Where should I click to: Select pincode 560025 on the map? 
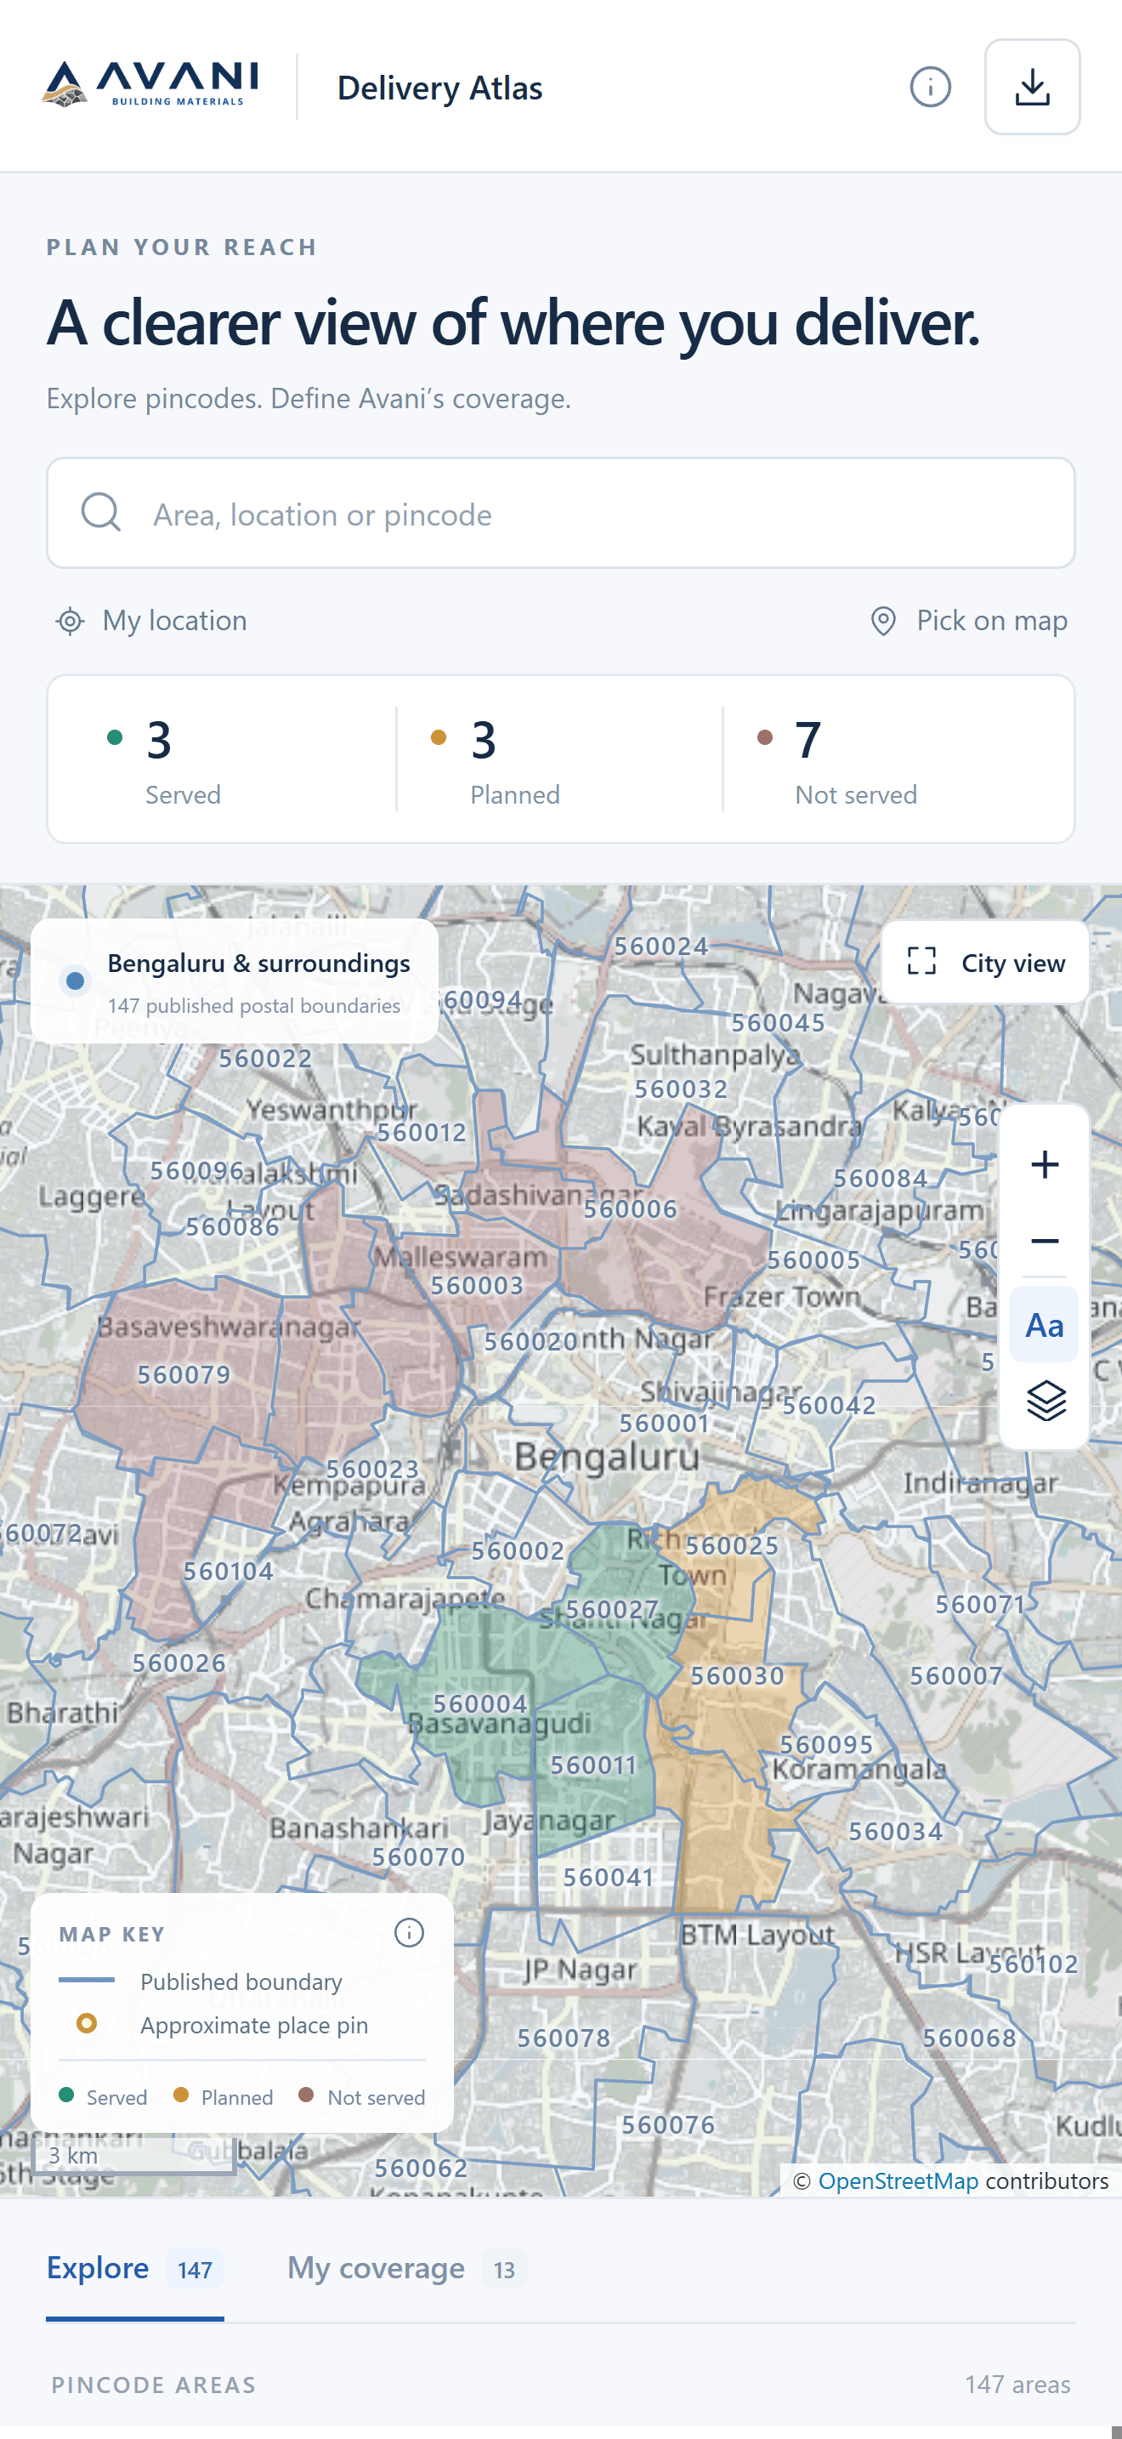click(x=731, y=1545)
